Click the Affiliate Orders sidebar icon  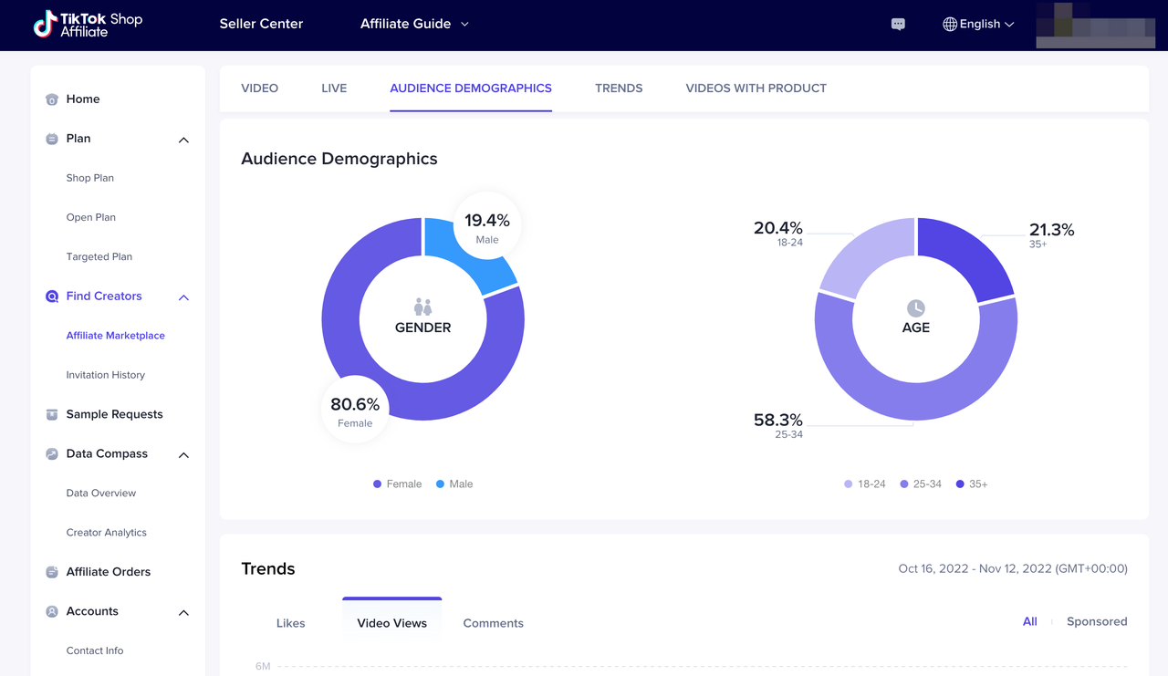pyautogui.click(x=52, y=572)
